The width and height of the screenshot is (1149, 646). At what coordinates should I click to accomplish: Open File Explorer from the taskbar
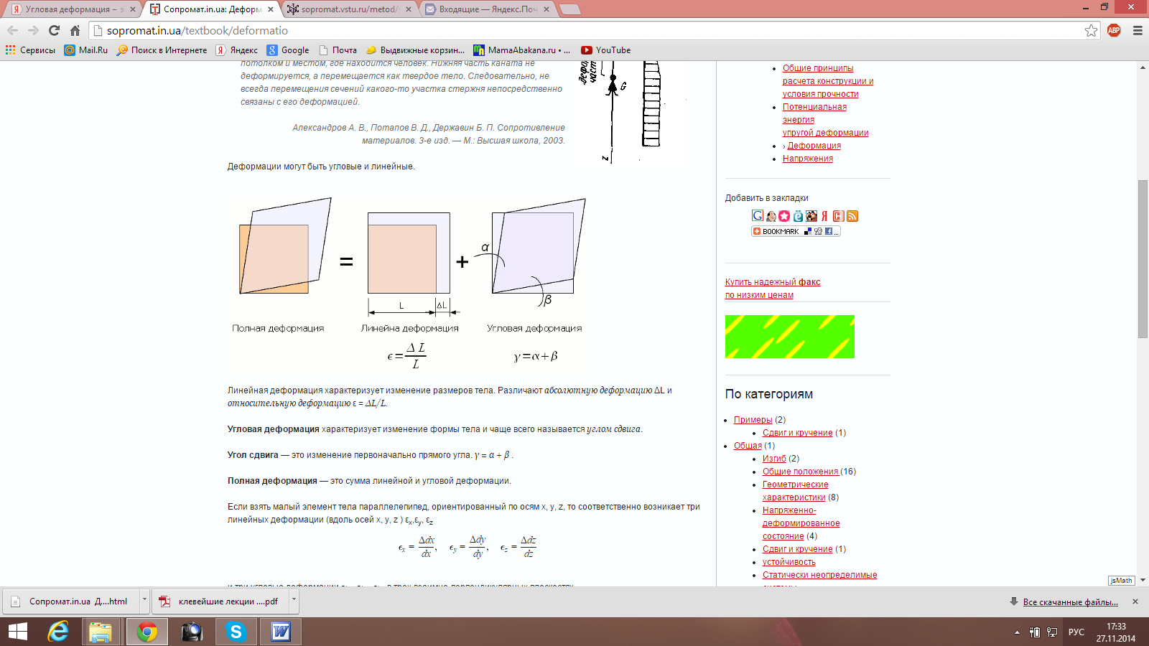pyautogui.click(x=101, y=632)
